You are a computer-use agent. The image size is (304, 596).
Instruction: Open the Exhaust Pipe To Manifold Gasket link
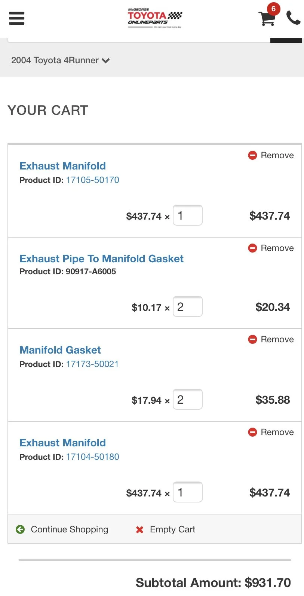coord(102,259)
